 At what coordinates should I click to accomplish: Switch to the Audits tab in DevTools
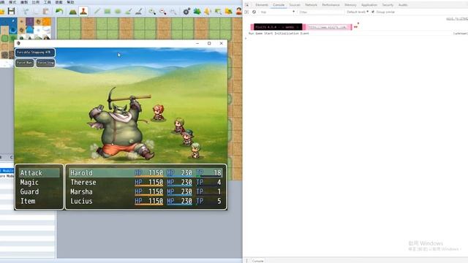(403, 5)
